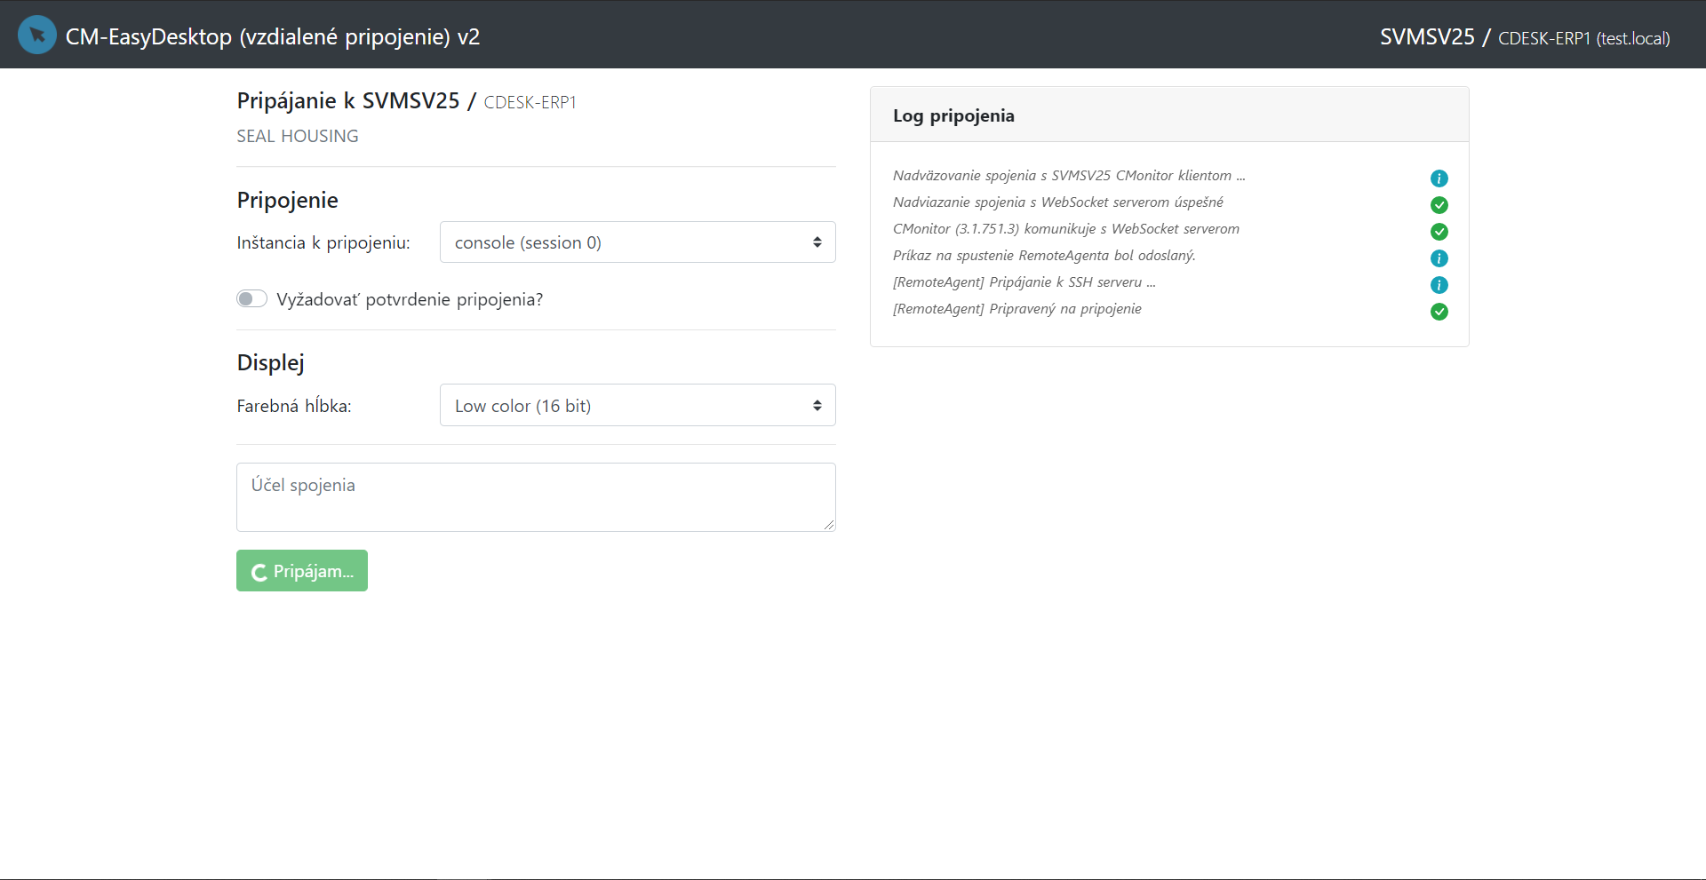Click the CDESK-ERP1 text next to page heading
Screen dimensions: 1706x880
[530, 102]
